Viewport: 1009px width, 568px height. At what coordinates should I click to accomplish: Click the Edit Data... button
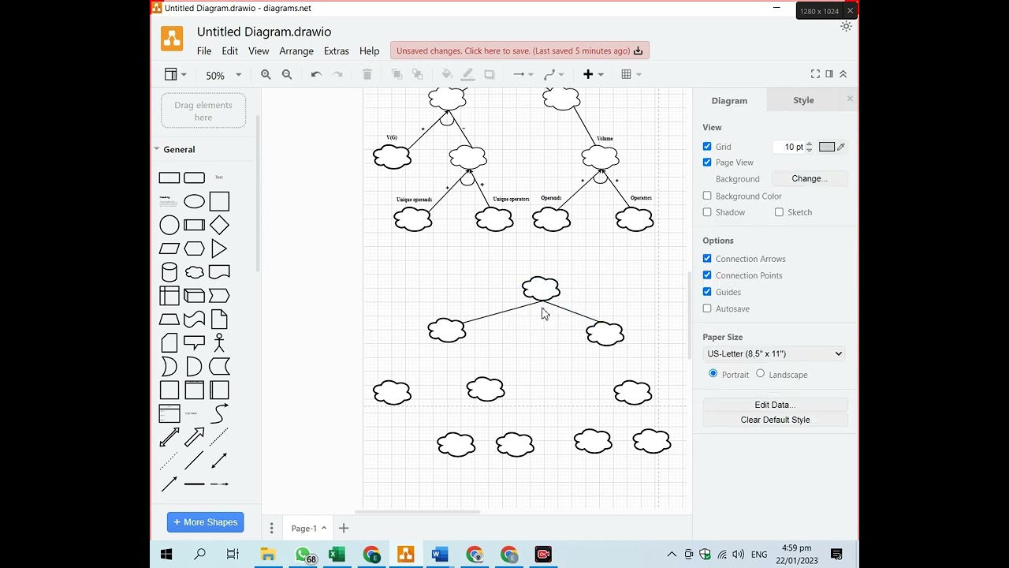(775, 405)
